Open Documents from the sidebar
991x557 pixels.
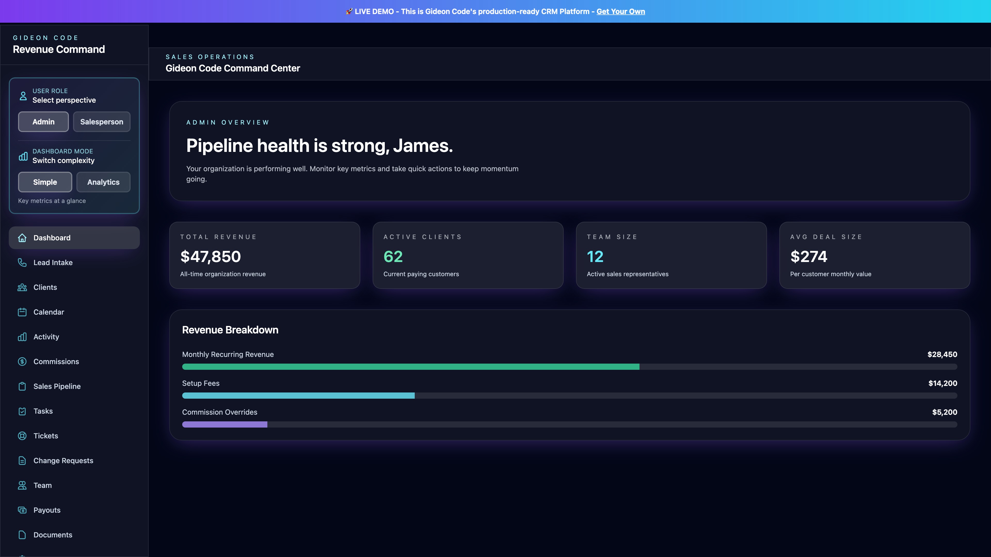tap(53, 535)
